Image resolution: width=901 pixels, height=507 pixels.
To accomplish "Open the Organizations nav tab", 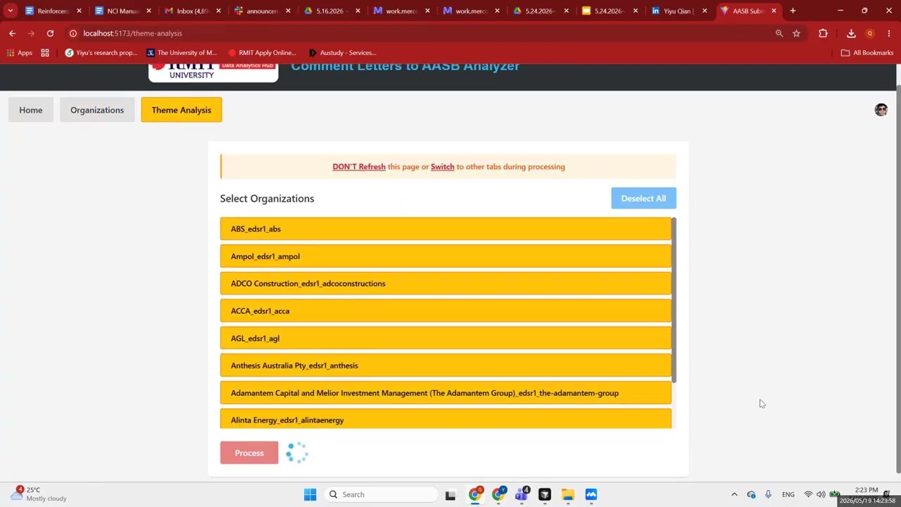I will [x=97, y=110].
